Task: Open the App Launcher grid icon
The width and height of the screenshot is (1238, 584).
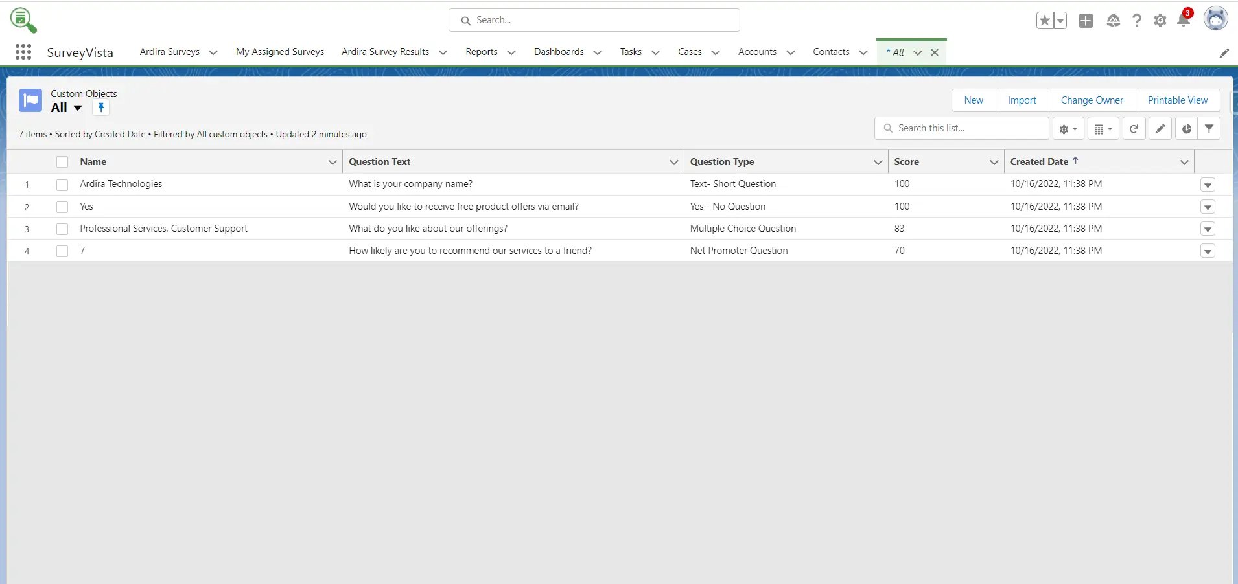Action: click(x=23, y=52)
